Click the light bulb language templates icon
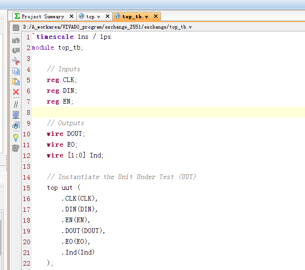The height and width of the screenshot is (270, 305). click(x=16, y=137)
